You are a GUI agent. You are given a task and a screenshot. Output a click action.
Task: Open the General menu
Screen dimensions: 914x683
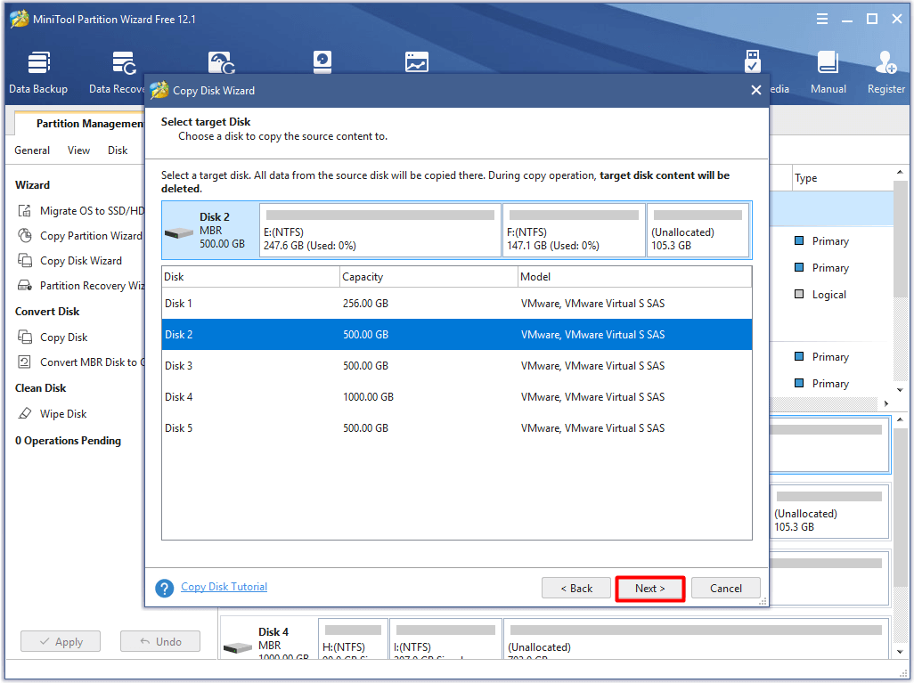coord(32,150)
